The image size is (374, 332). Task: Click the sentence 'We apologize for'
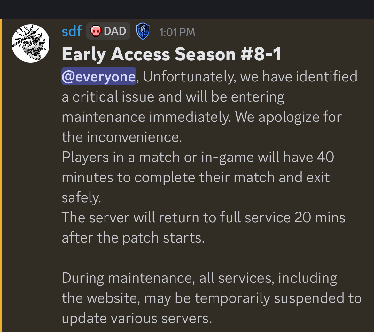pyautogui.click(x=289, y=117)
